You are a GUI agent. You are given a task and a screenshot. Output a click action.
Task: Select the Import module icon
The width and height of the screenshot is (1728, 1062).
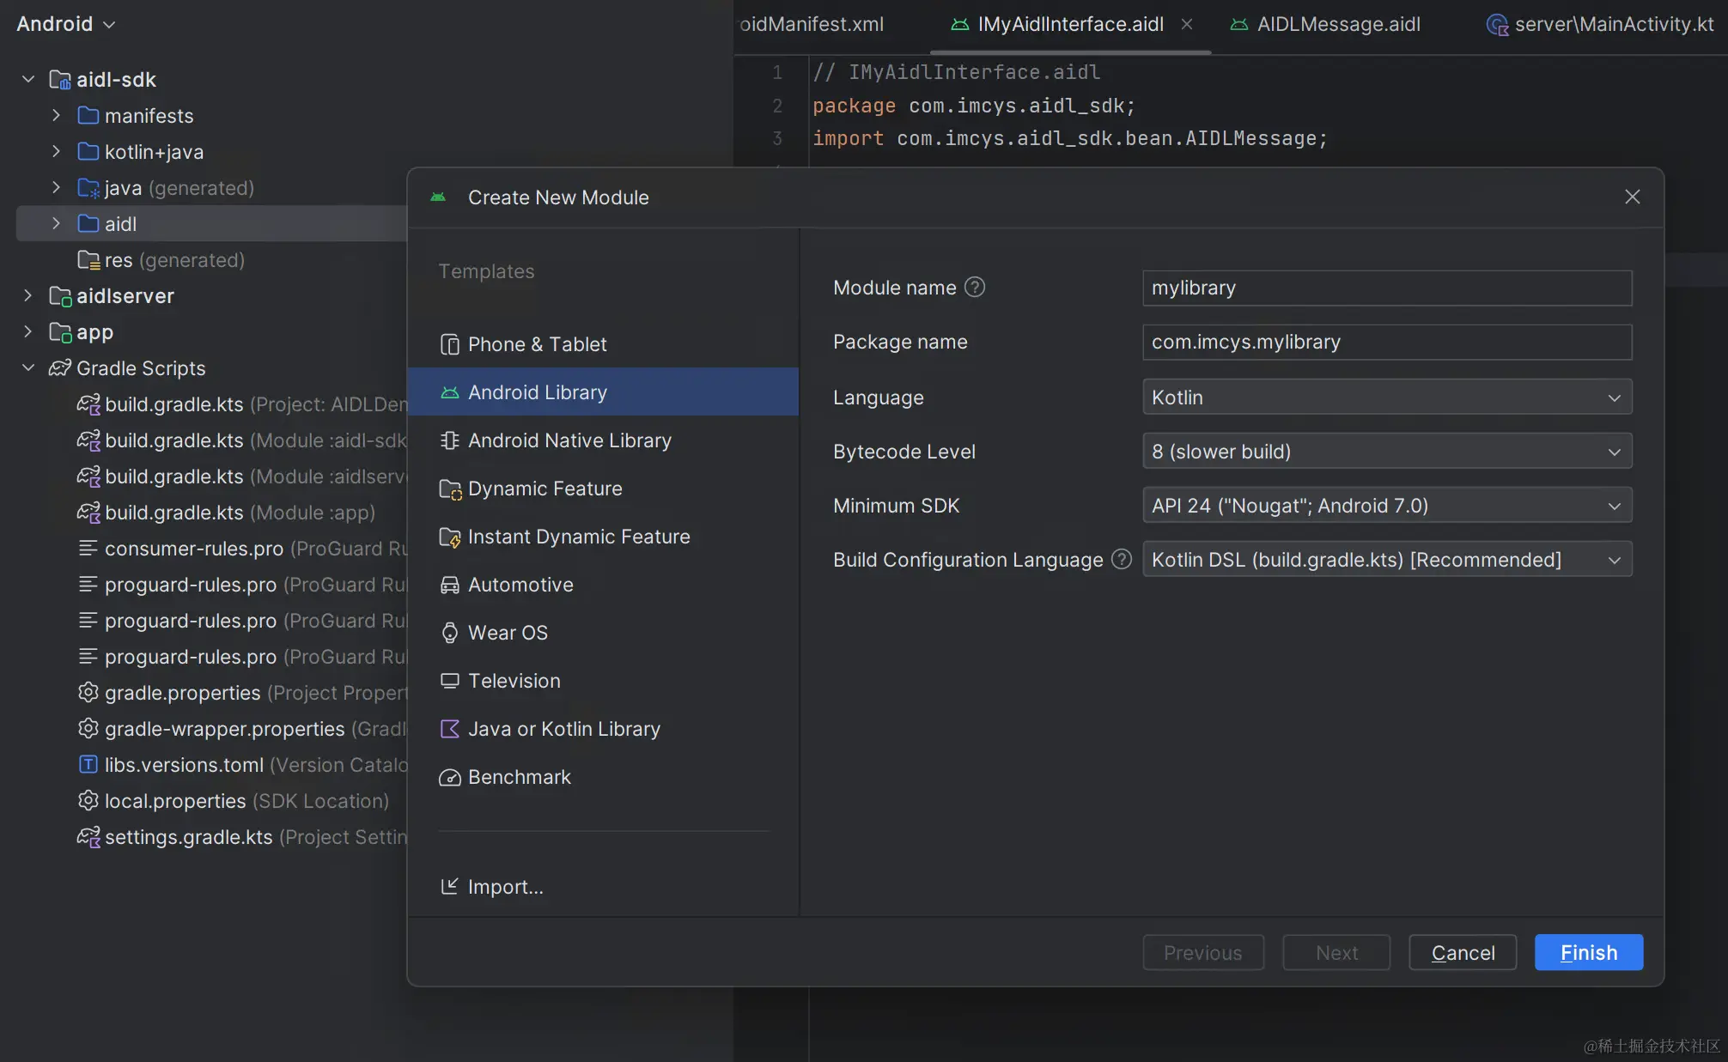[x=447, y=886]
